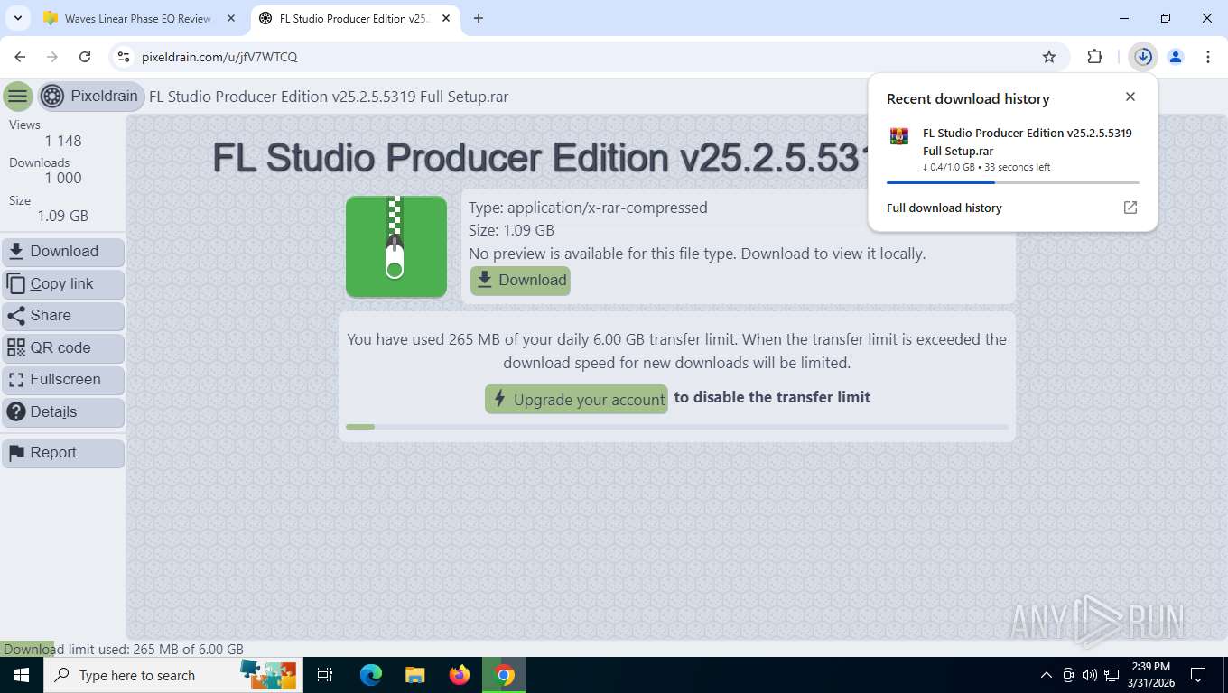
Task: Click the Type: application/x-rar-compressed text
Action: point(588,208)
